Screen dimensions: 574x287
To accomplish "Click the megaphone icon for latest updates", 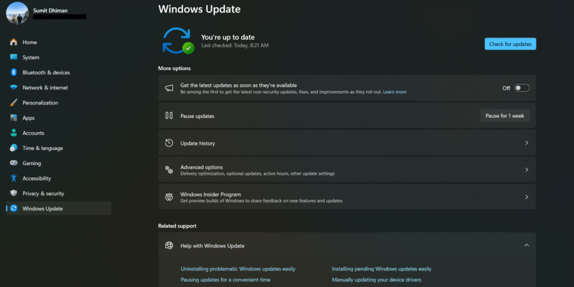I will point(169,88).
